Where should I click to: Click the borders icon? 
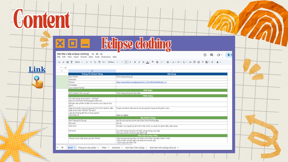tap(158, 62)
